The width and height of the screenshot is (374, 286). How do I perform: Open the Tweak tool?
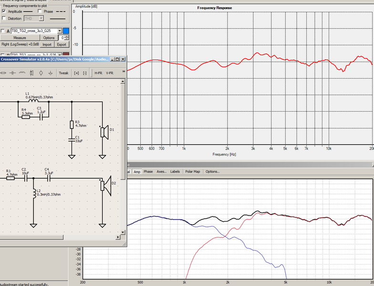(x=63, y=73)
